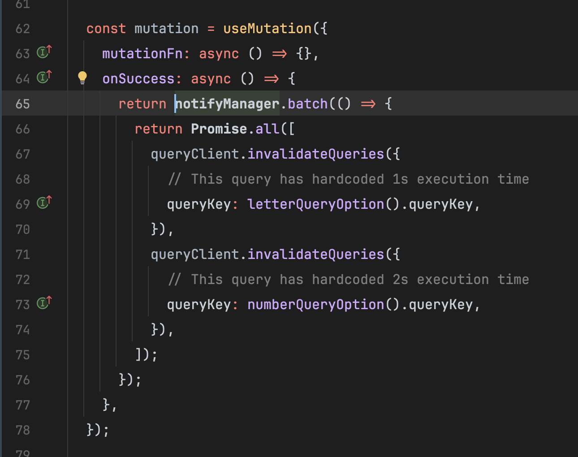This screenshot has height=457, width=578.
Task: Click the batch method call on line 65
Action: (x=308, y=104)
